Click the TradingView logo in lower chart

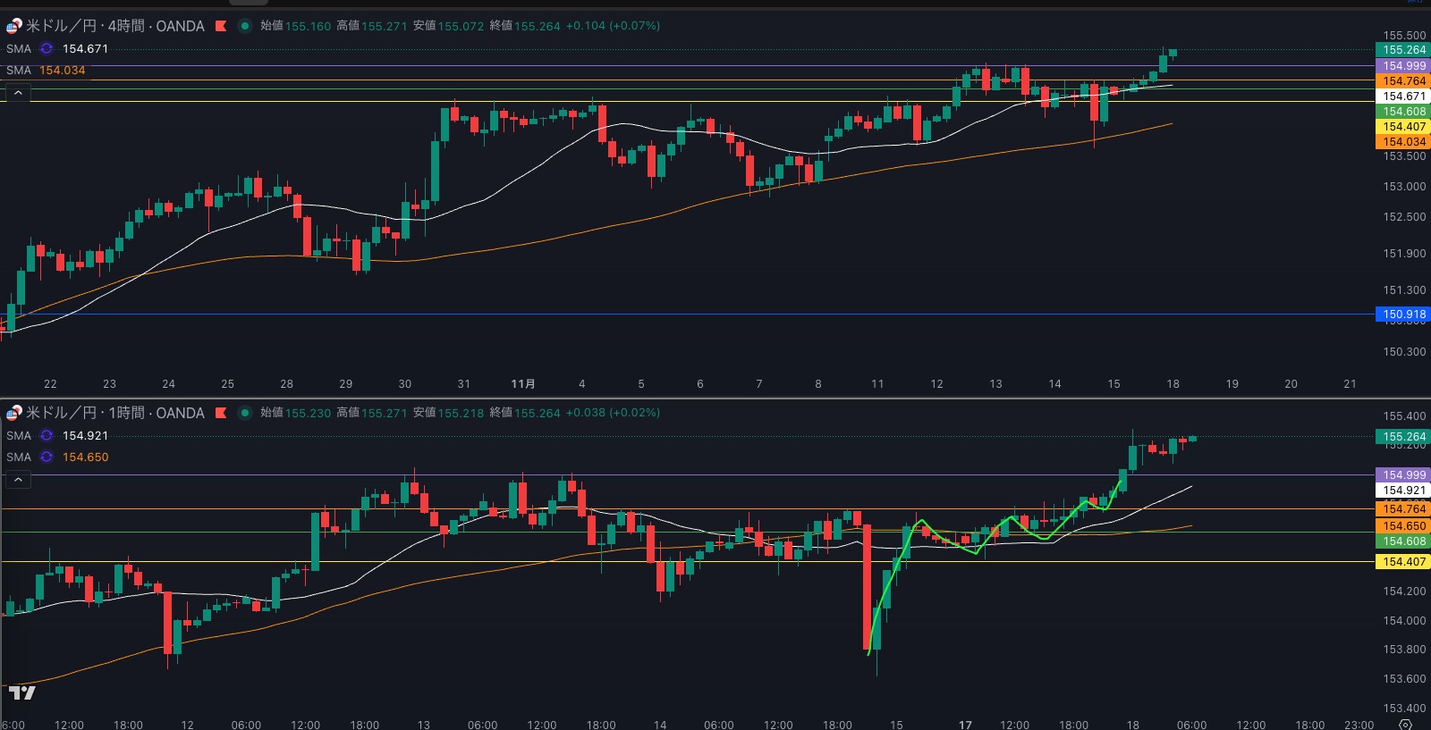[21, 692]
